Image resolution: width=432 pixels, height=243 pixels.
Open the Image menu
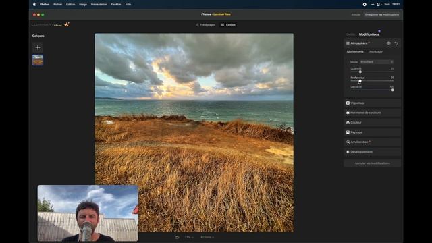pyautogui.click(x=83, y=5)
